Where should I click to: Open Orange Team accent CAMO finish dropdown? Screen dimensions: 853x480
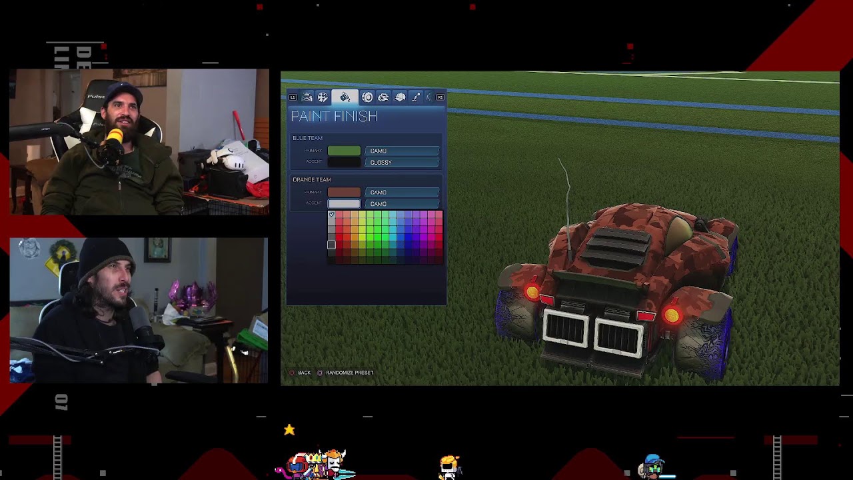(403, 203)
